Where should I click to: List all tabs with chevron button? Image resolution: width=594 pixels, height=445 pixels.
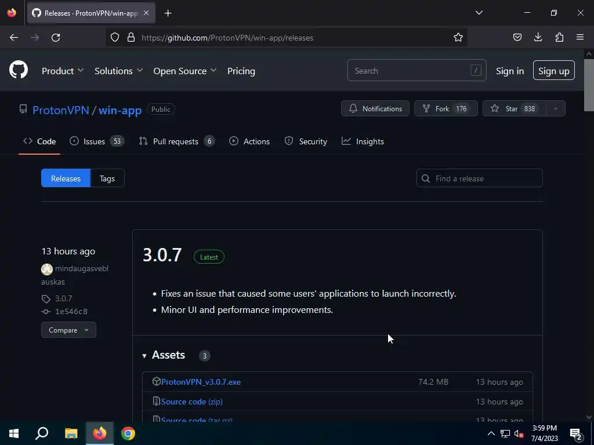click(x=479, y=13)
